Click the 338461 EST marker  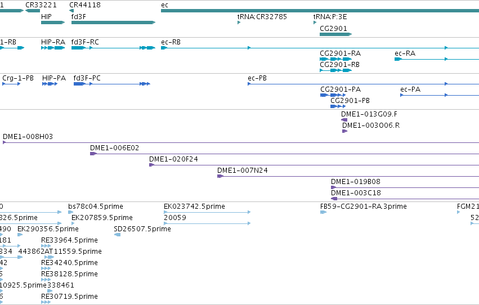click(x=50, y=291)
